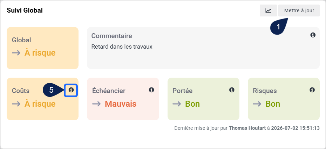Click the last update timestamp

(295, 128)
